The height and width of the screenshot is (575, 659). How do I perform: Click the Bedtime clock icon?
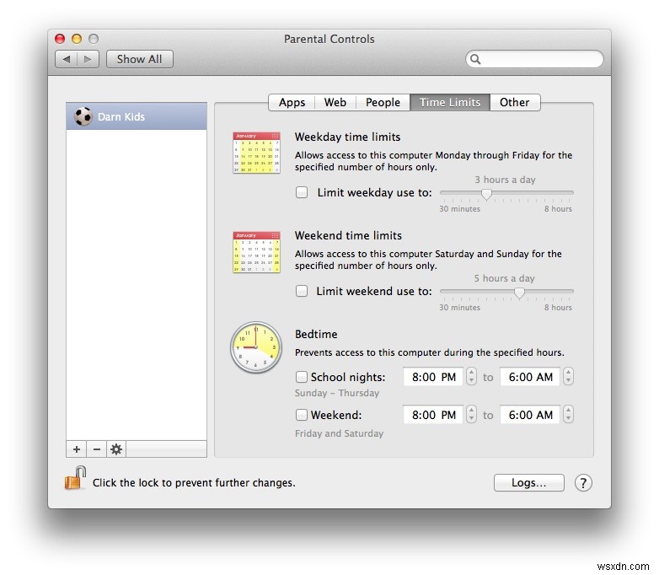point(256,347)
